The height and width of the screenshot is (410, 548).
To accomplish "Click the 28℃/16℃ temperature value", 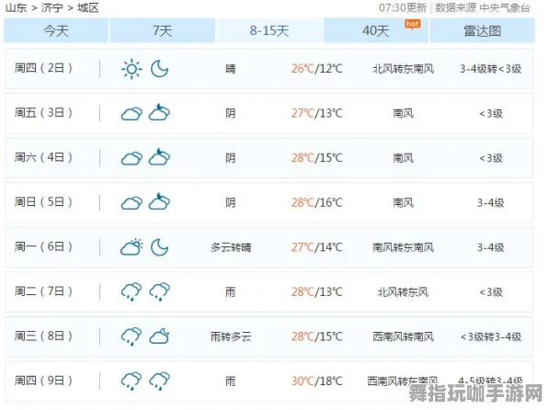I will click(316, 202).
